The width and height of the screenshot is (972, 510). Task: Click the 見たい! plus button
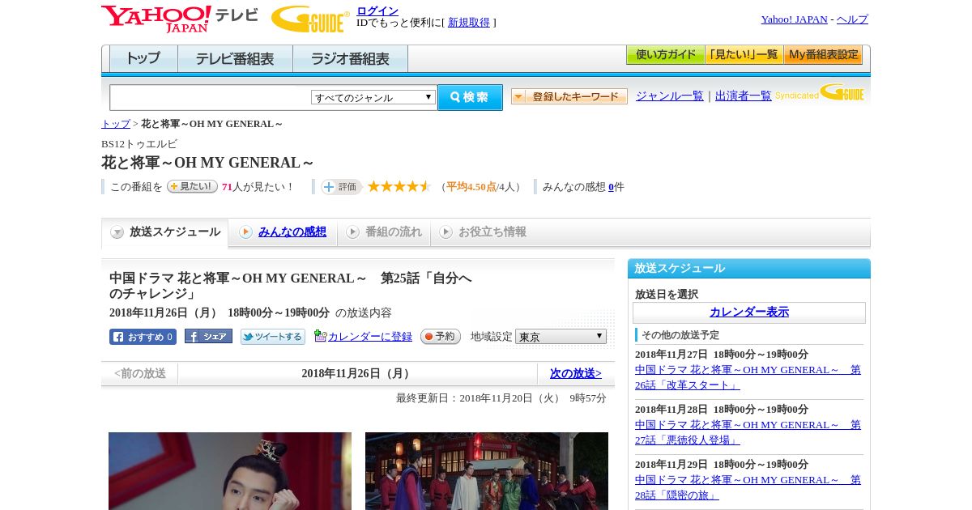pyautogui.click(x=192, y=186)
